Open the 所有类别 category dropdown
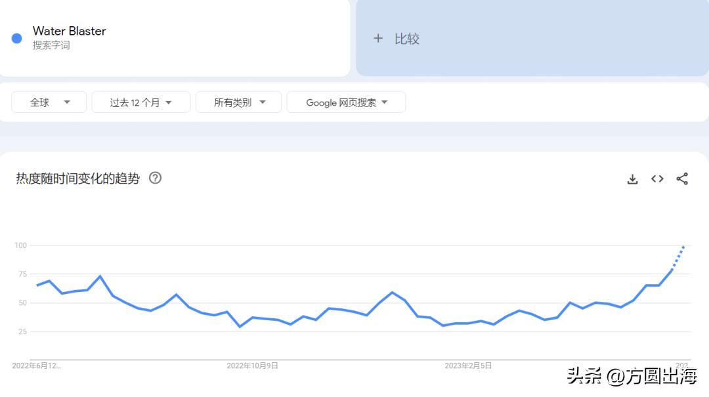The image size is (709, 397). point(238,102)
